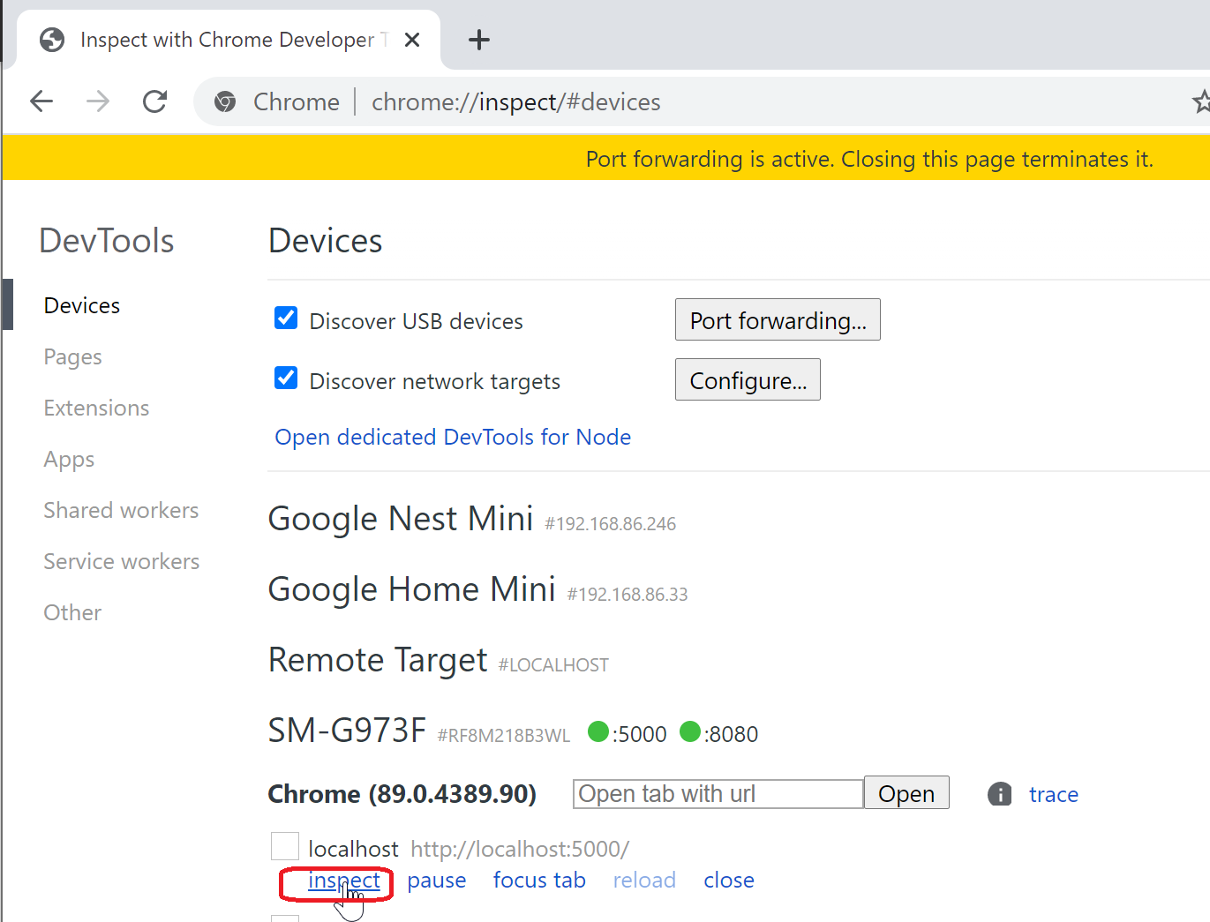
Task: Click the browser back arrow
Action: tap(41, 101)
